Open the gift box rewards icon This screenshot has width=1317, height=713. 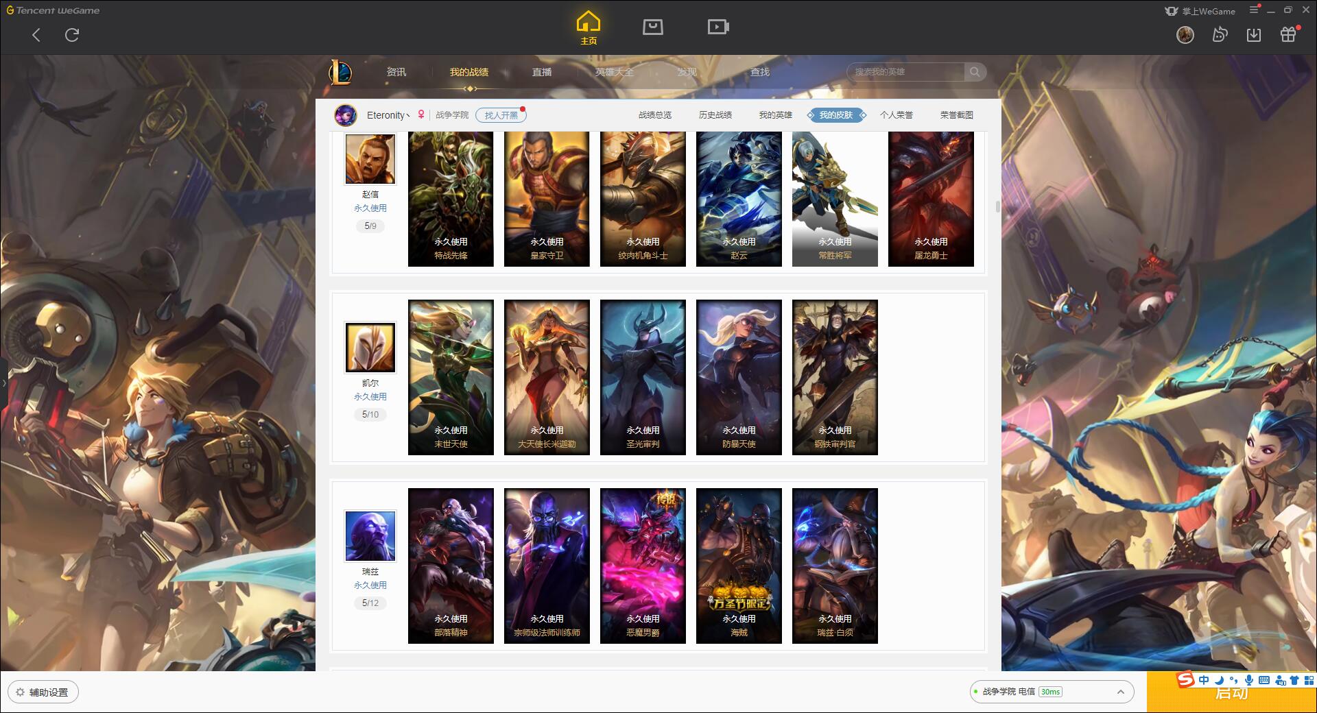(x=1288, y=34)
